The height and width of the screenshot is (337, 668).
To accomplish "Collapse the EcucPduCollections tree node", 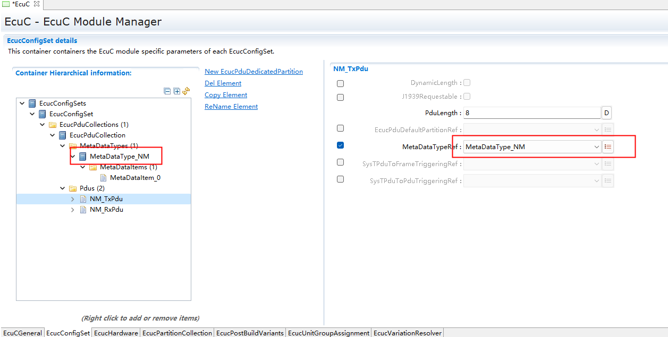I will [43, 125].
